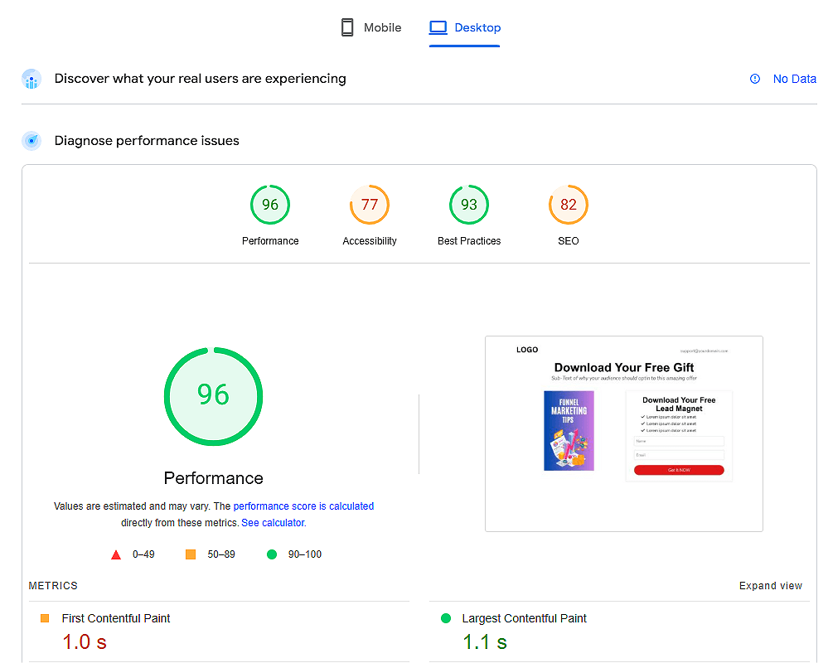Click the green circle 90–100 legend icon
This screenshot has height=663, width=828.
pyautogui.click(x=272, y=554)
